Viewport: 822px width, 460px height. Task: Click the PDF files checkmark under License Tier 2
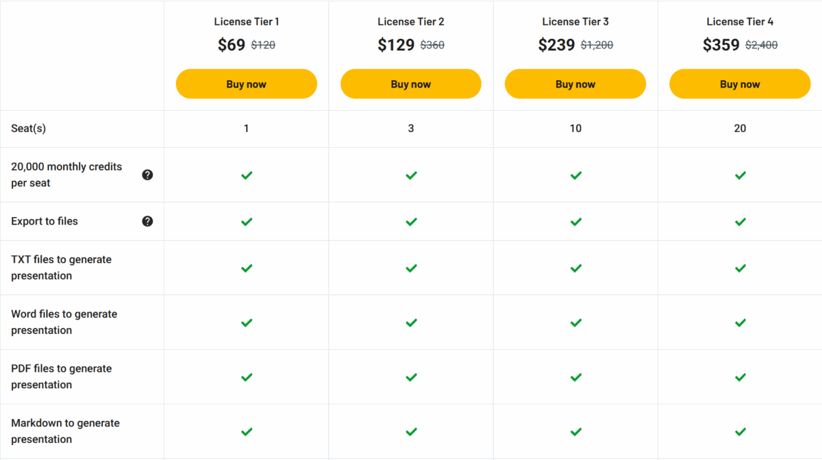pyautogui.click(x=410, y=376)
